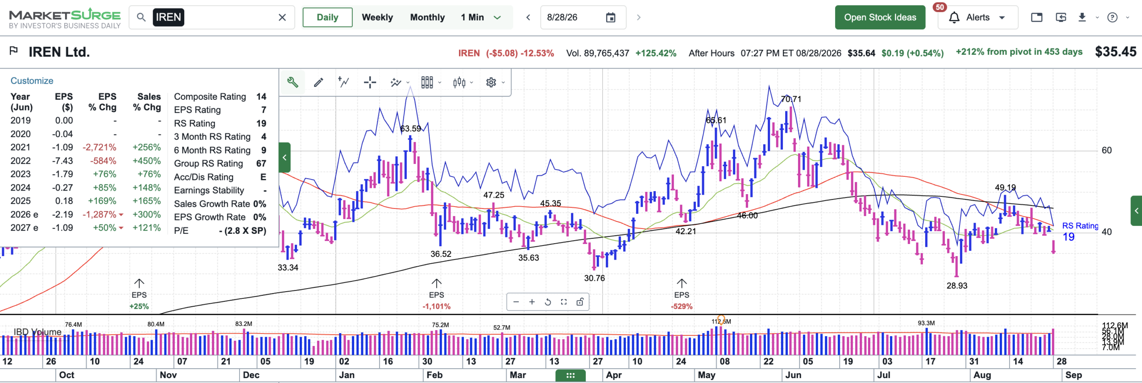
Task: Click the Open Stock Ideas button
Action: (x=880, y=17)
